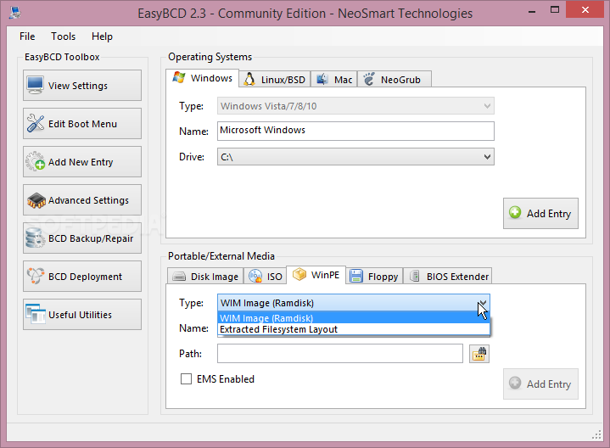Click the chip icon on Advanced Settings

tap(36, 200)
